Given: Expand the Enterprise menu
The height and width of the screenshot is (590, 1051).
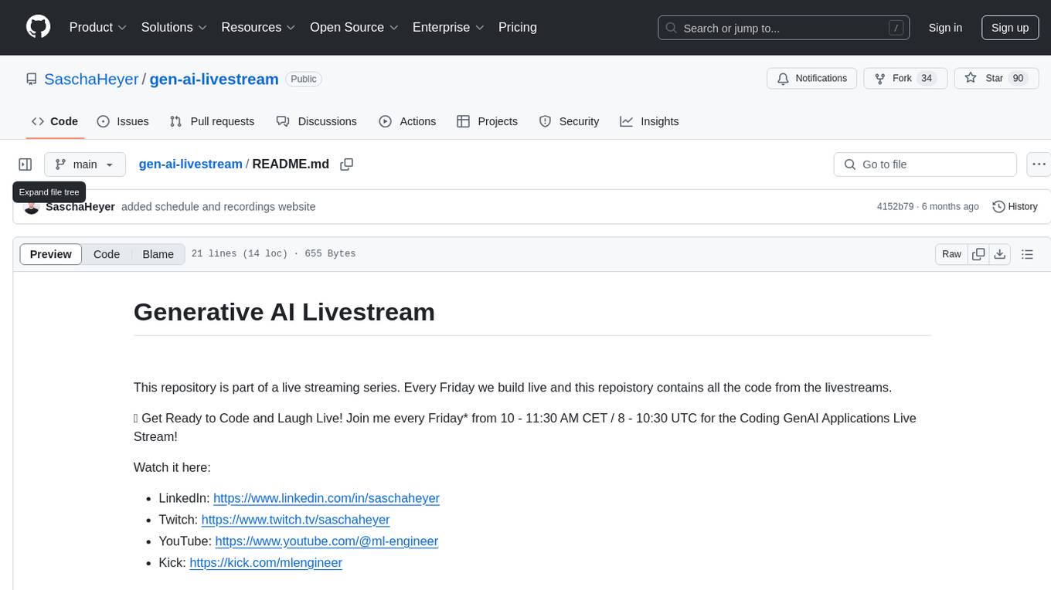Looking at the screenshot, I should (x=448, y=27).
